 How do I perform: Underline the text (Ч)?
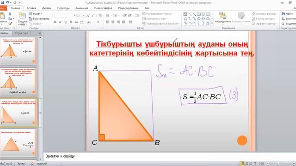click(66, 22)
